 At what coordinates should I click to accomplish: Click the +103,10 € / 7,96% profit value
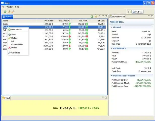143,62
